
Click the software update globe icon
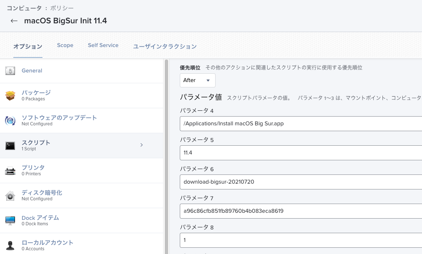[x=10, y=121]
